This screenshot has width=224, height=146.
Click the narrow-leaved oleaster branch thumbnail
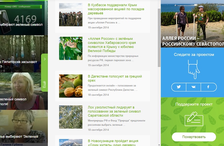pos(71,117)
